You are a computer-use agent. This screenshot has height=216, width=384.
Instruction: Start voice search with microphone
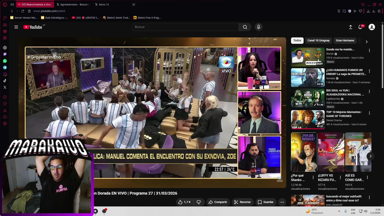259,27
